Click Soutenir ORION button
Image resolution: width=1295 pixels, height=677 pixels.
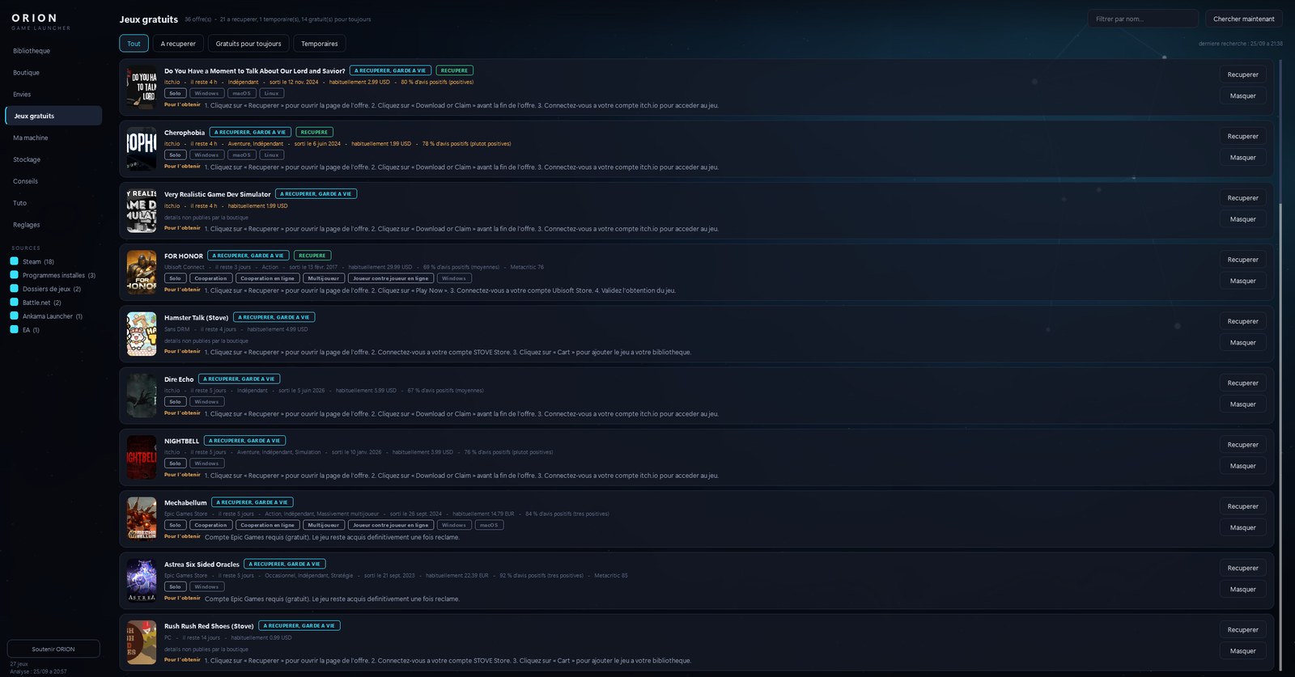click(53, 649)
